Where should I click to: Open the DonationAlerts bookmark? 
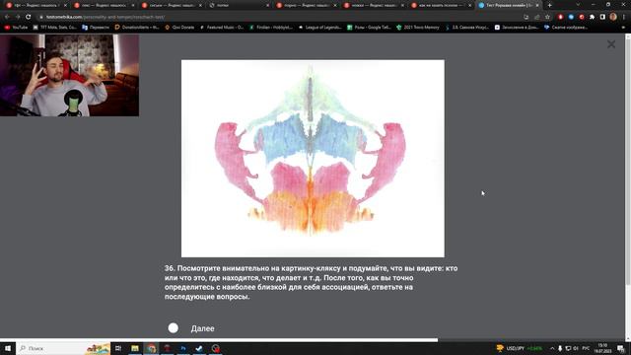click(x=137, y=28)
